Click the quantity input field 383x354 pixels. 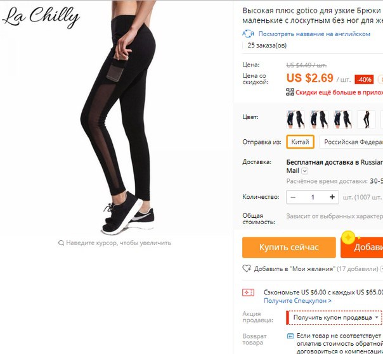point(313,197)
